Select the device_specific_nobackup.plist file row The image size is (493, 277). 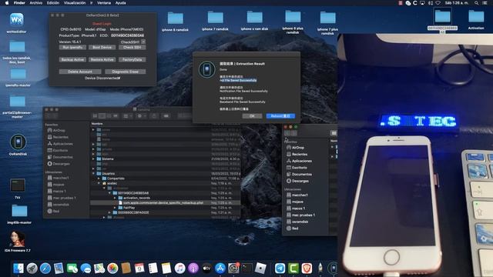pyautogui.click(x=166, y=203)
